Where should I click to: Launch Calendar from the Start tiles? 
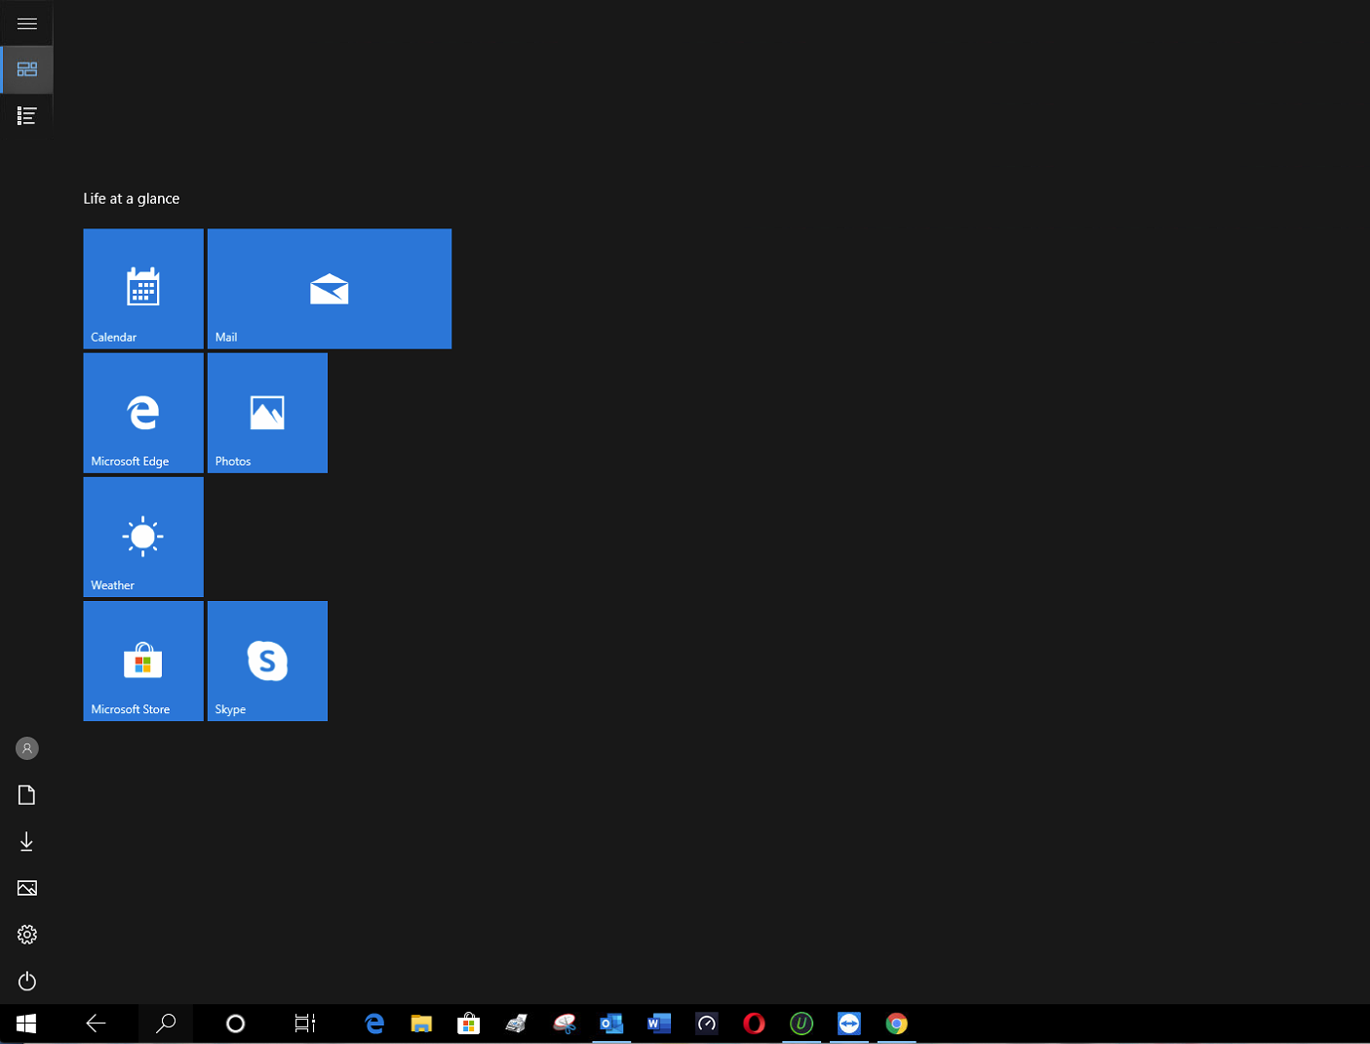point(142,288)
